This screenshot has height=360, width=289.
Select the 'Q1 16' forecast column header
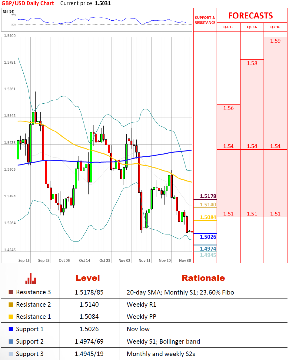[x=252, y=27]
